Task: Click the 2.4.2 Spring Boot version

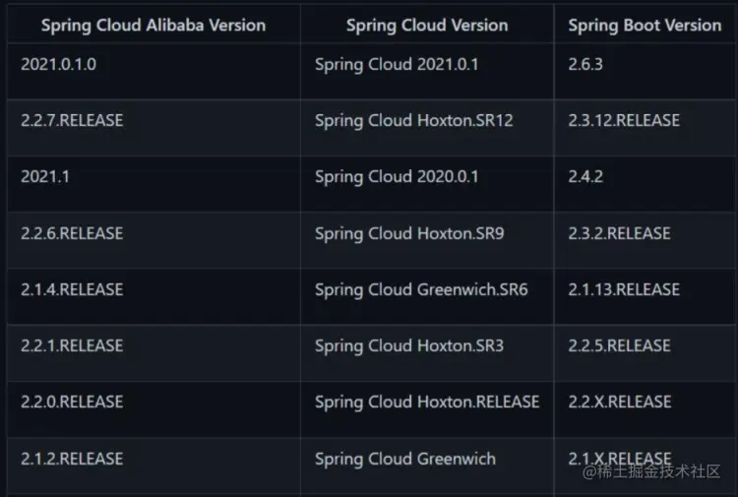Action: 585,176
